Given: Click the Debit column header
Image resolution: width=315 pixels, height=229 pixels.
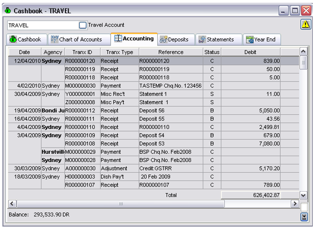Looking at the screenshot, I should coord(251,52).
